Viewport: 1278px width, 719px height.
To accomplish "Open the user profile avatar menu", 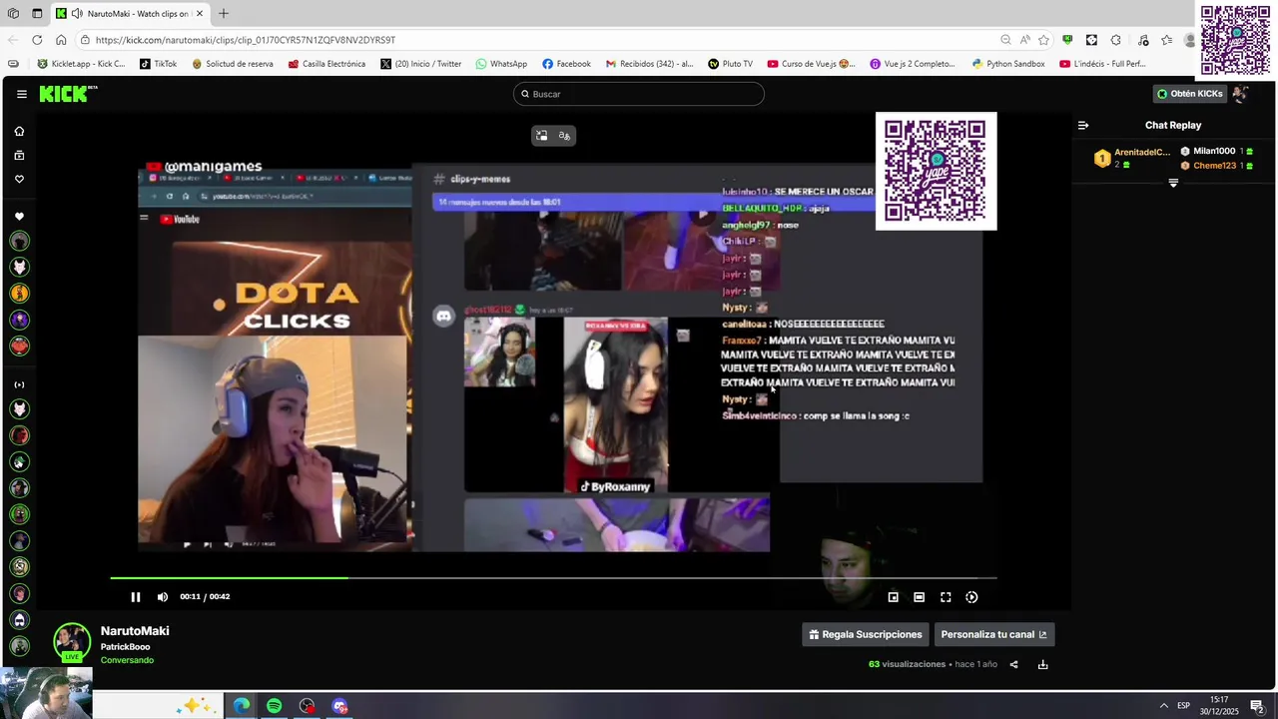I will click(x=1240, y=94).
